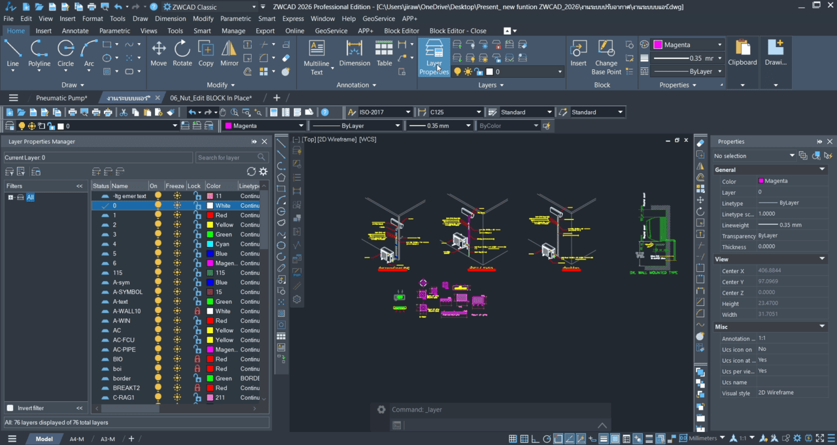Click the Dimension tool icon

[x=354, y=54]
